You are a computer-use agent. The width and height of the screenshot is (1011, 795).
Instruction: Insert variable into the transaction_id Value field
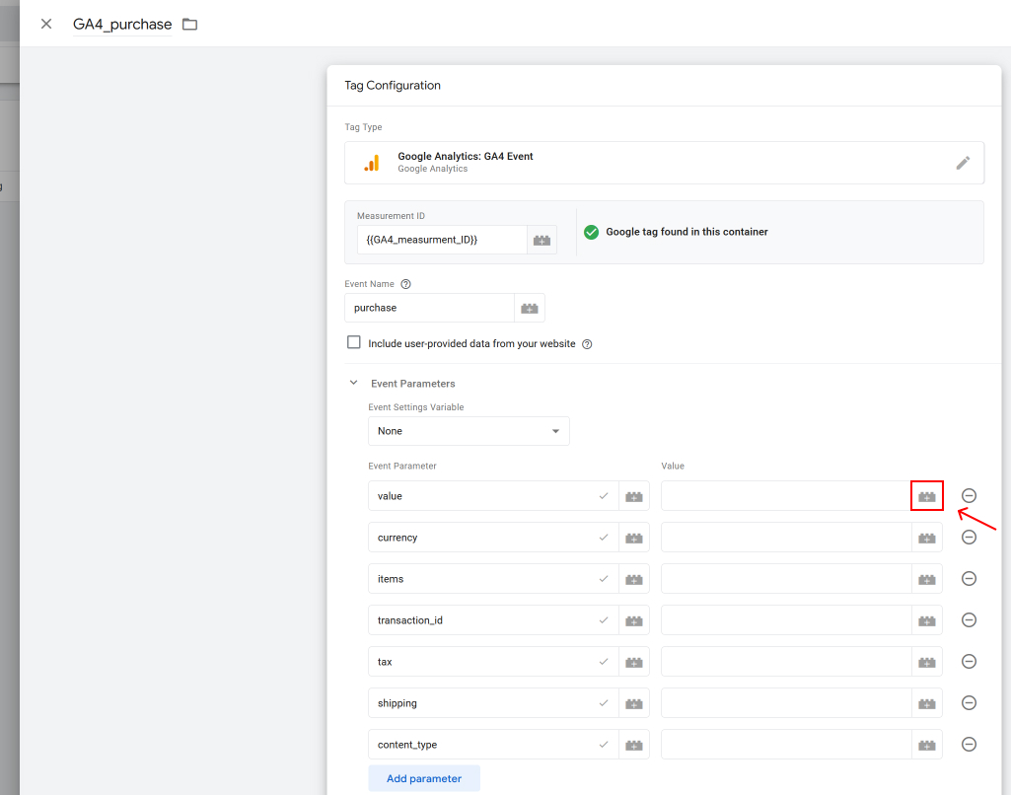pos(927,620)
